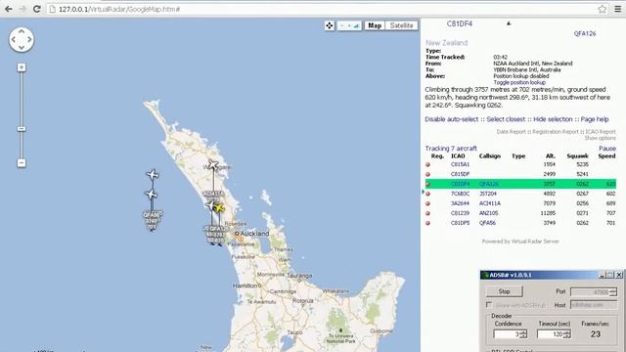Click the ADSB# app icon in titlebar

tap(485, 275)
